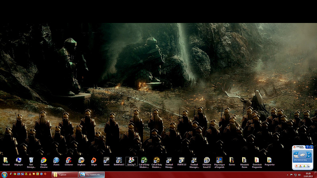
Task: Open the Programlar folder
Action: [269, 161]
